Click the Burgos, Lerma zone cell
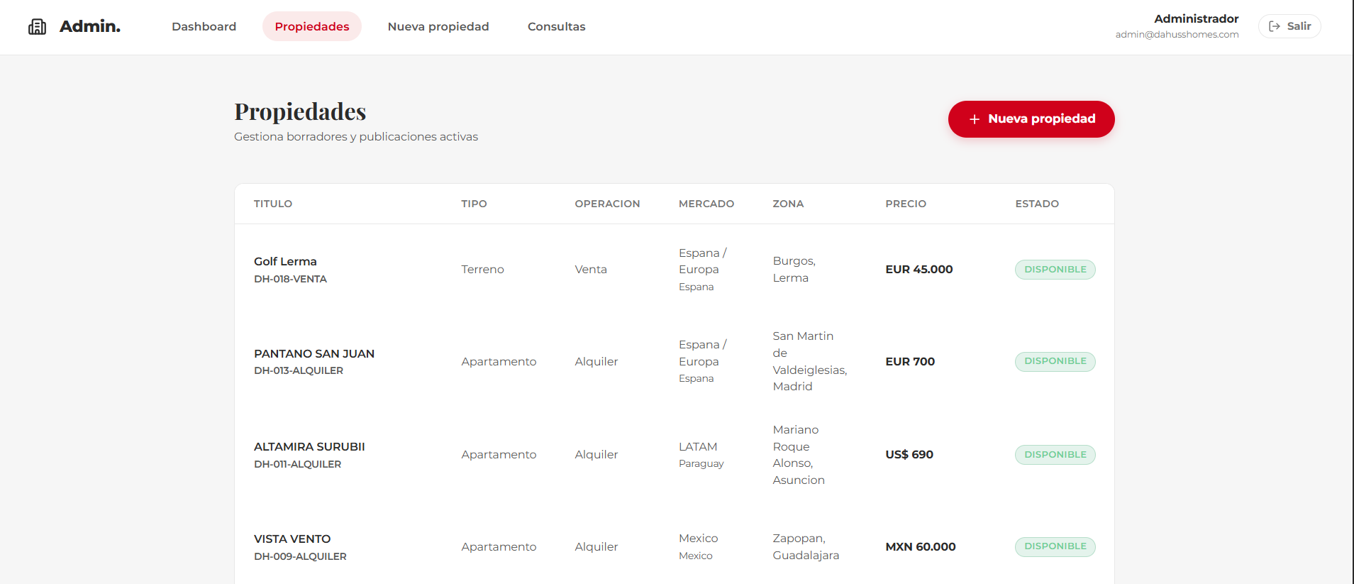The image size is (1354, 584). (x=794, y=269)
